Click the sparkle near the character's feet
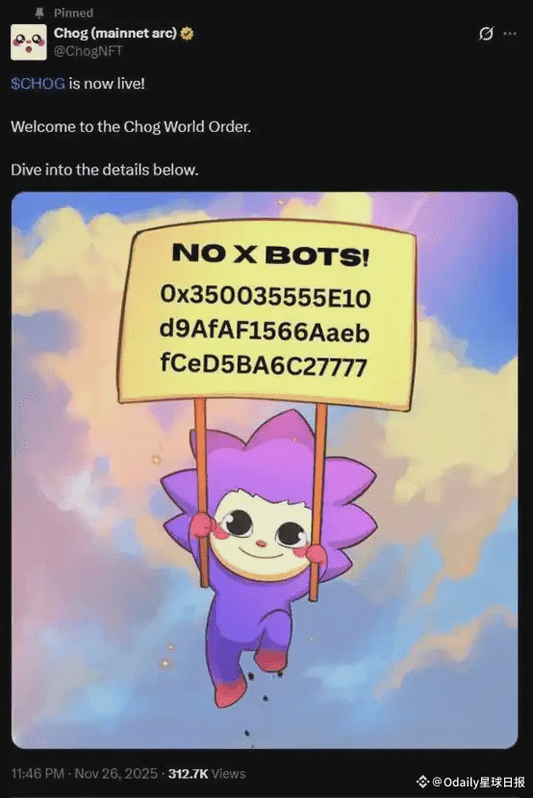The height and width of the screenshot is (798, 533). point(165,664)
